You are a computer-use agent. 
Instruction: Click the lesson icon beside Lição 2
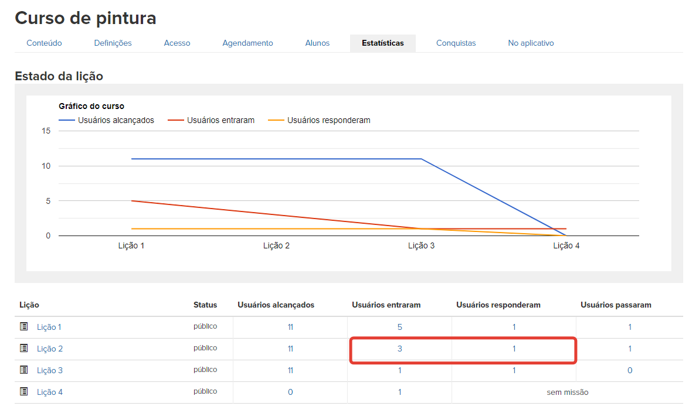pyautogui.click(x=24, y=348)
